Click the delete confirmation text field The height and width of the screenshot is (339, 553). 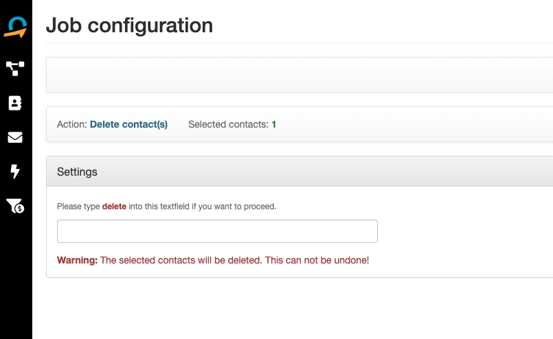pyautogui.click(x=217, y=231)
